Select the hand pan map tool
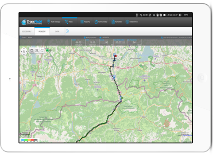This screenshot has height=155, width=216. [32, 51]
